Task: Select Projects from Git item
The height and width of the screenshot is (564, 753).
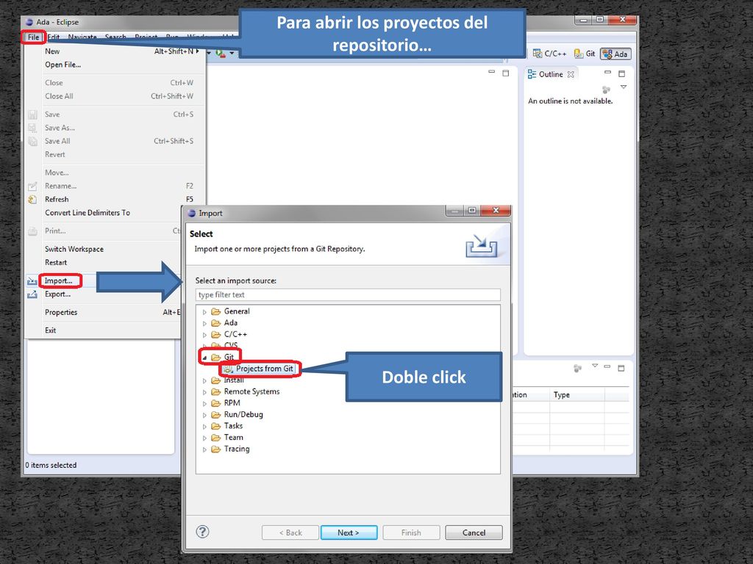Action: pos(258,369)
